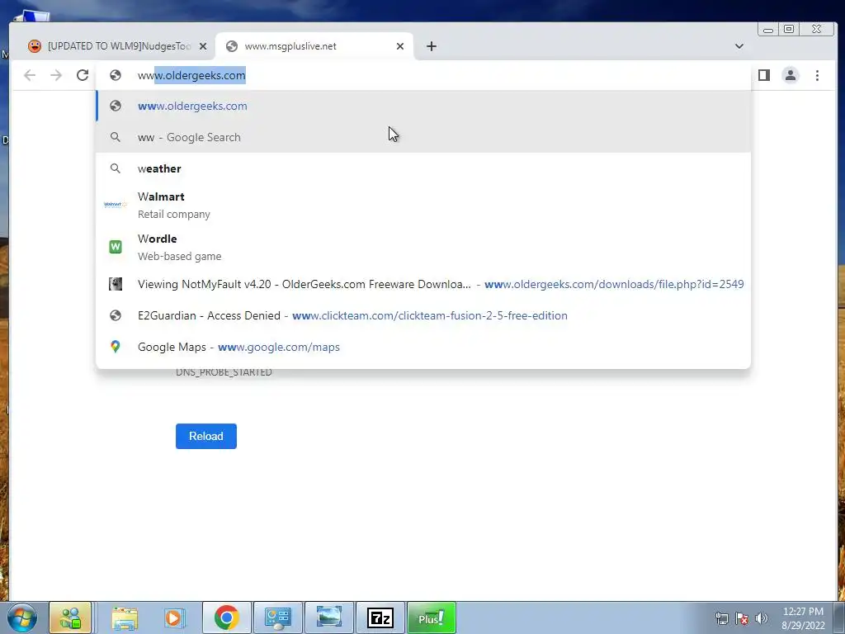845x634 pixels.
Task: Pick the 'ww - Google Search' suggestion
Action: click(x=423, y=138)
